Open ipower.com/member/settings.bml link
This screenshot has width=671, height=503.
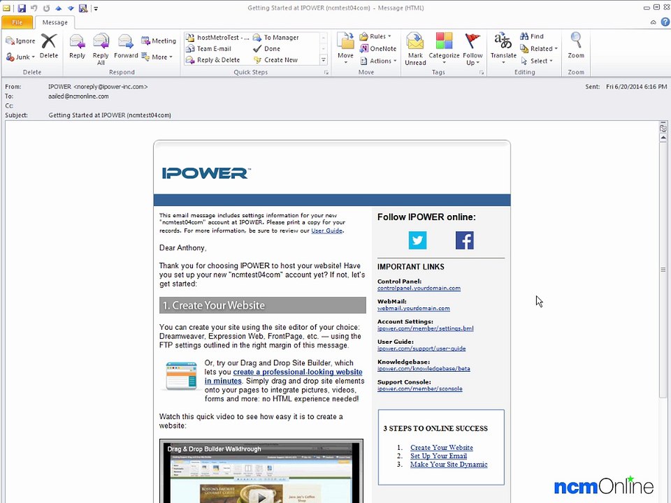(426, 328)
